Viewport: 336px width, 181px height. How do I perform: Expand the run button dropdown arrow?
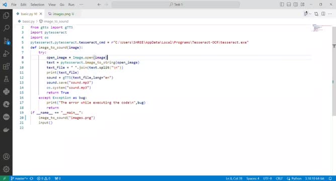click(310, 14)
